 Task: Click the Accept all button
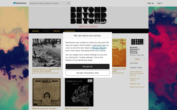(x=88, y=67)
